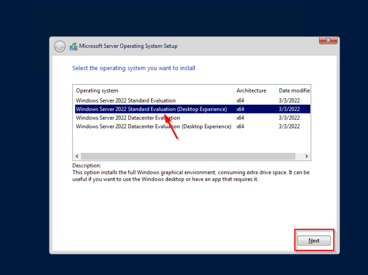368x275 pixels.
Task: Click date cell of last Datacenter row
Action: [289, 127]
